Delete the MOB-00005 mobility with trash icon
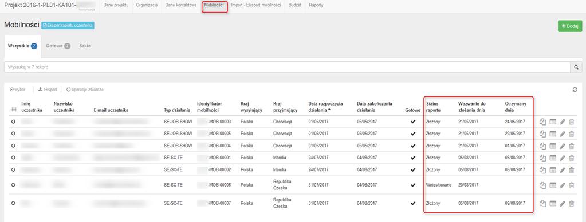This screenshot has width=586, height=222. coord(572,134)
